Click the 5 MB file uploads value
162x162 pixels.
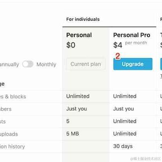[72, 134]
